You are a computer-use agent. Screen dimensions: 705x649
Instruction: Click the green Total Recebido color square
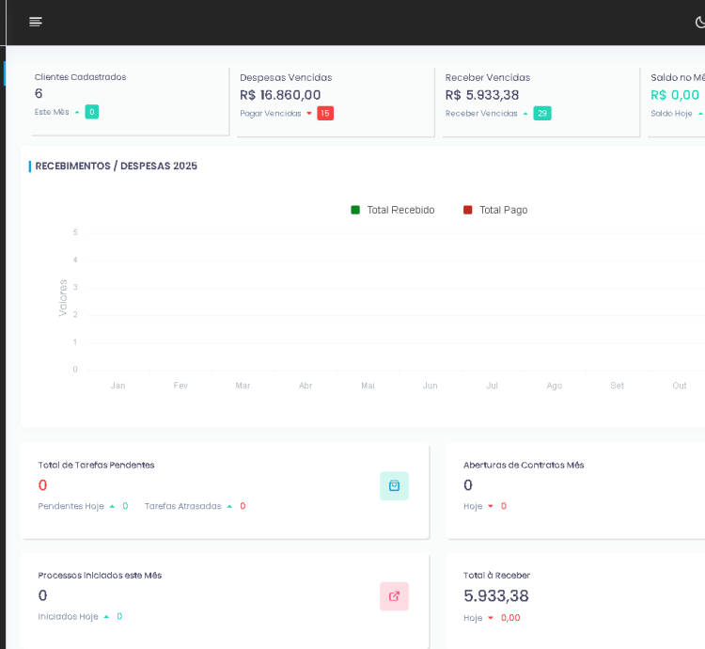pos(355,210)
